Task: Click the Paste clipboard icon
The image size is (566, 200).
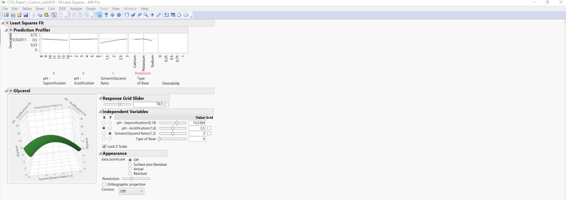Action: point(46,15)
